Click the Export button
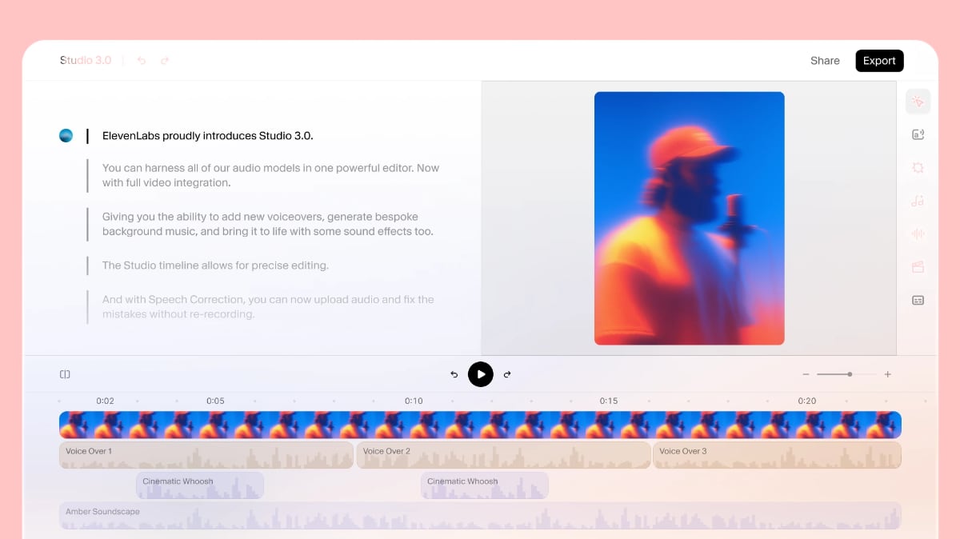Screen dimensions: 960x539 click(x=879, y=61)
